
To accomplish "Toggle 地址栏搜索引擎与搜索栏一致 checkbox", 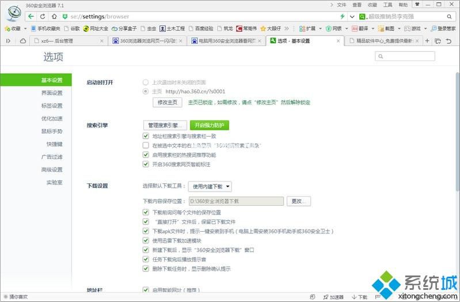I will 146,135.
